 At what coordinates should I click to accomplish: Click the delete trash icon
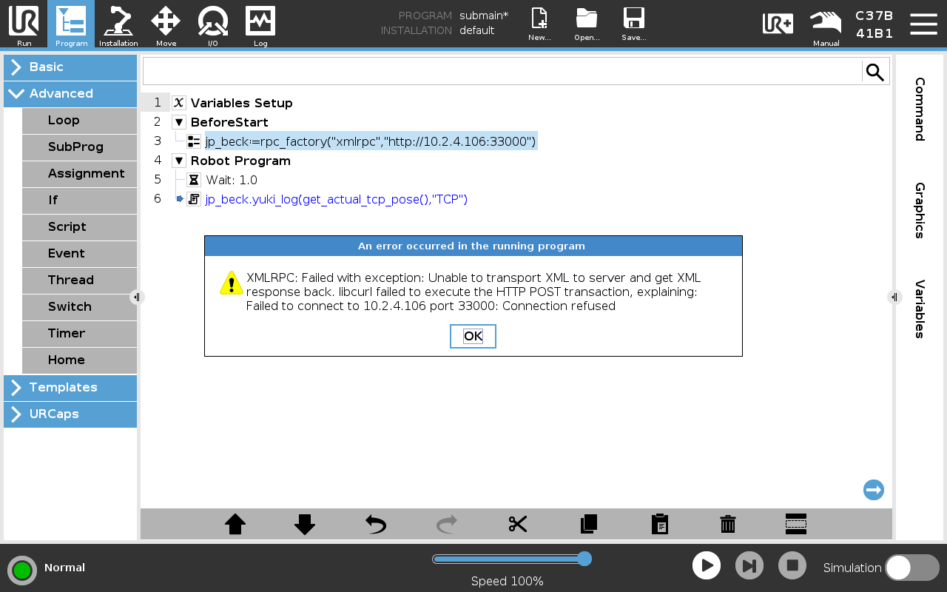click(727, 524)
